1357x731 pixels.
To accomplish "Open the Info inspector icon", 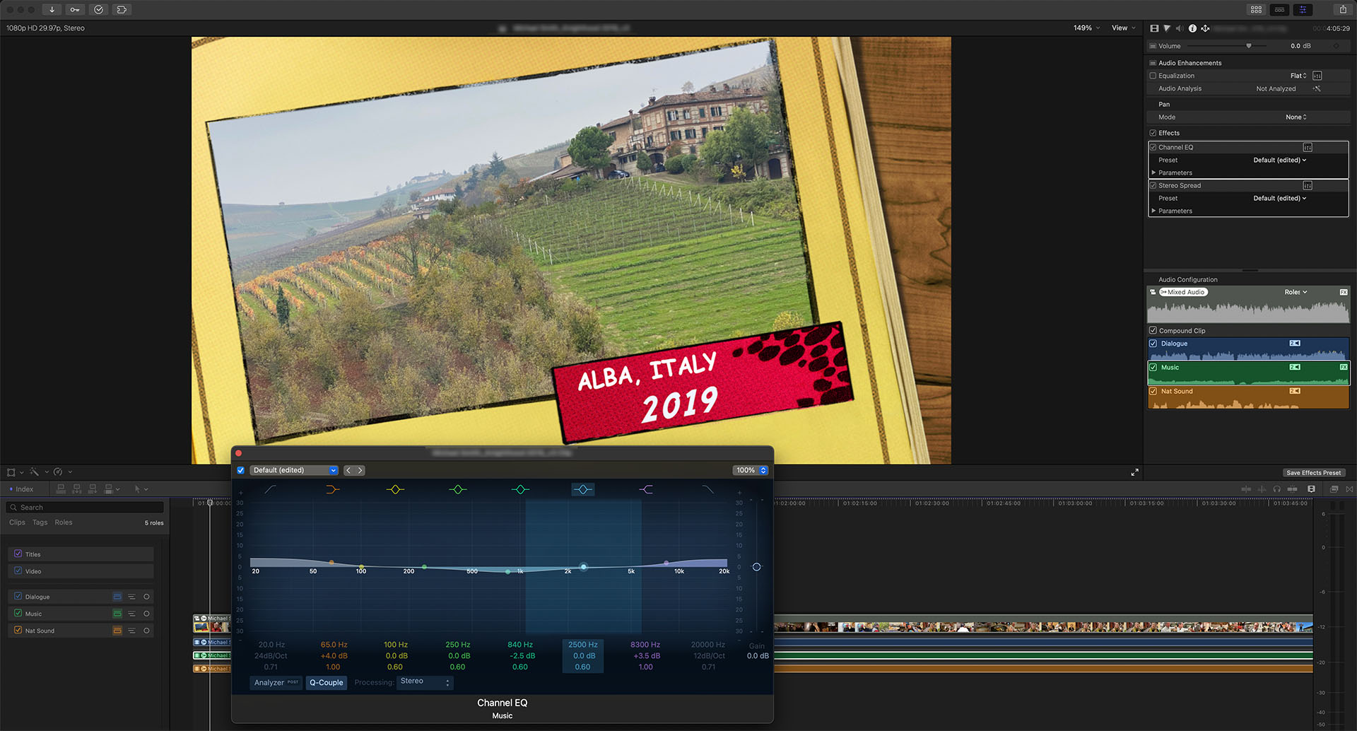I will (1192, 28).
